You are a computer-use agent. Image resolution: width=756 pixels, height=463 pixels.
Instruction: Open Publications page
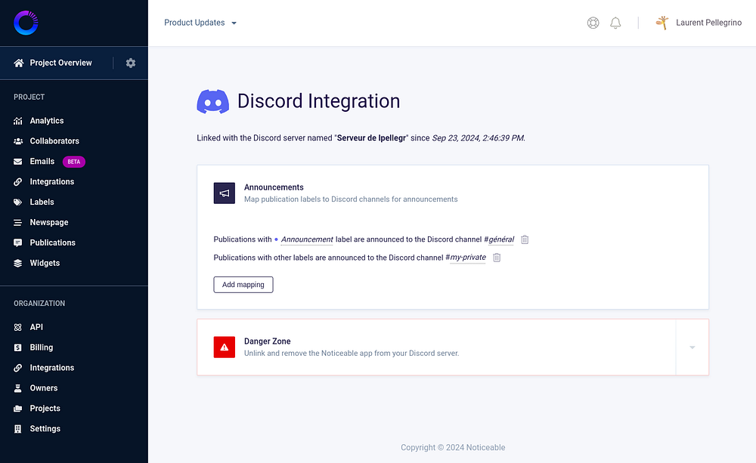[x=53, y=242]
